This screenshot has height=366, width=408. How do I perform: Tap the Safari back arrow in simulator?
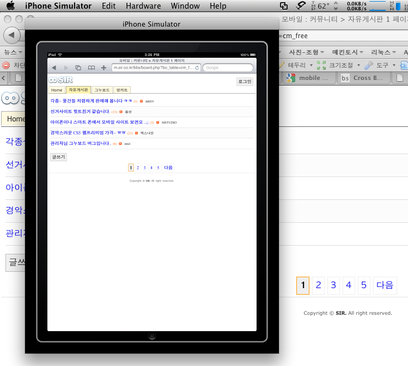click(54, 68)
